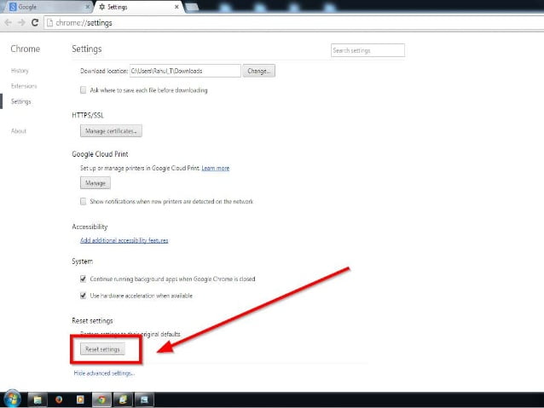Open History in the Chrome sidebar
The width and height of the screenshot is (544, 408).
pos(20,71)
